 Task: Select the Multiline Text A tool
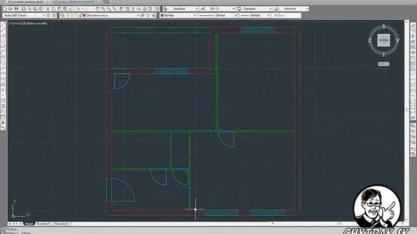pyautogui.click(x=3, y=123)
